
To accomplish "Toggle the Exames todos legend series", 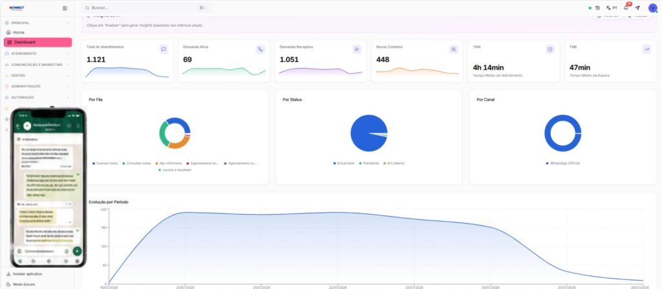I will point(105,163).
